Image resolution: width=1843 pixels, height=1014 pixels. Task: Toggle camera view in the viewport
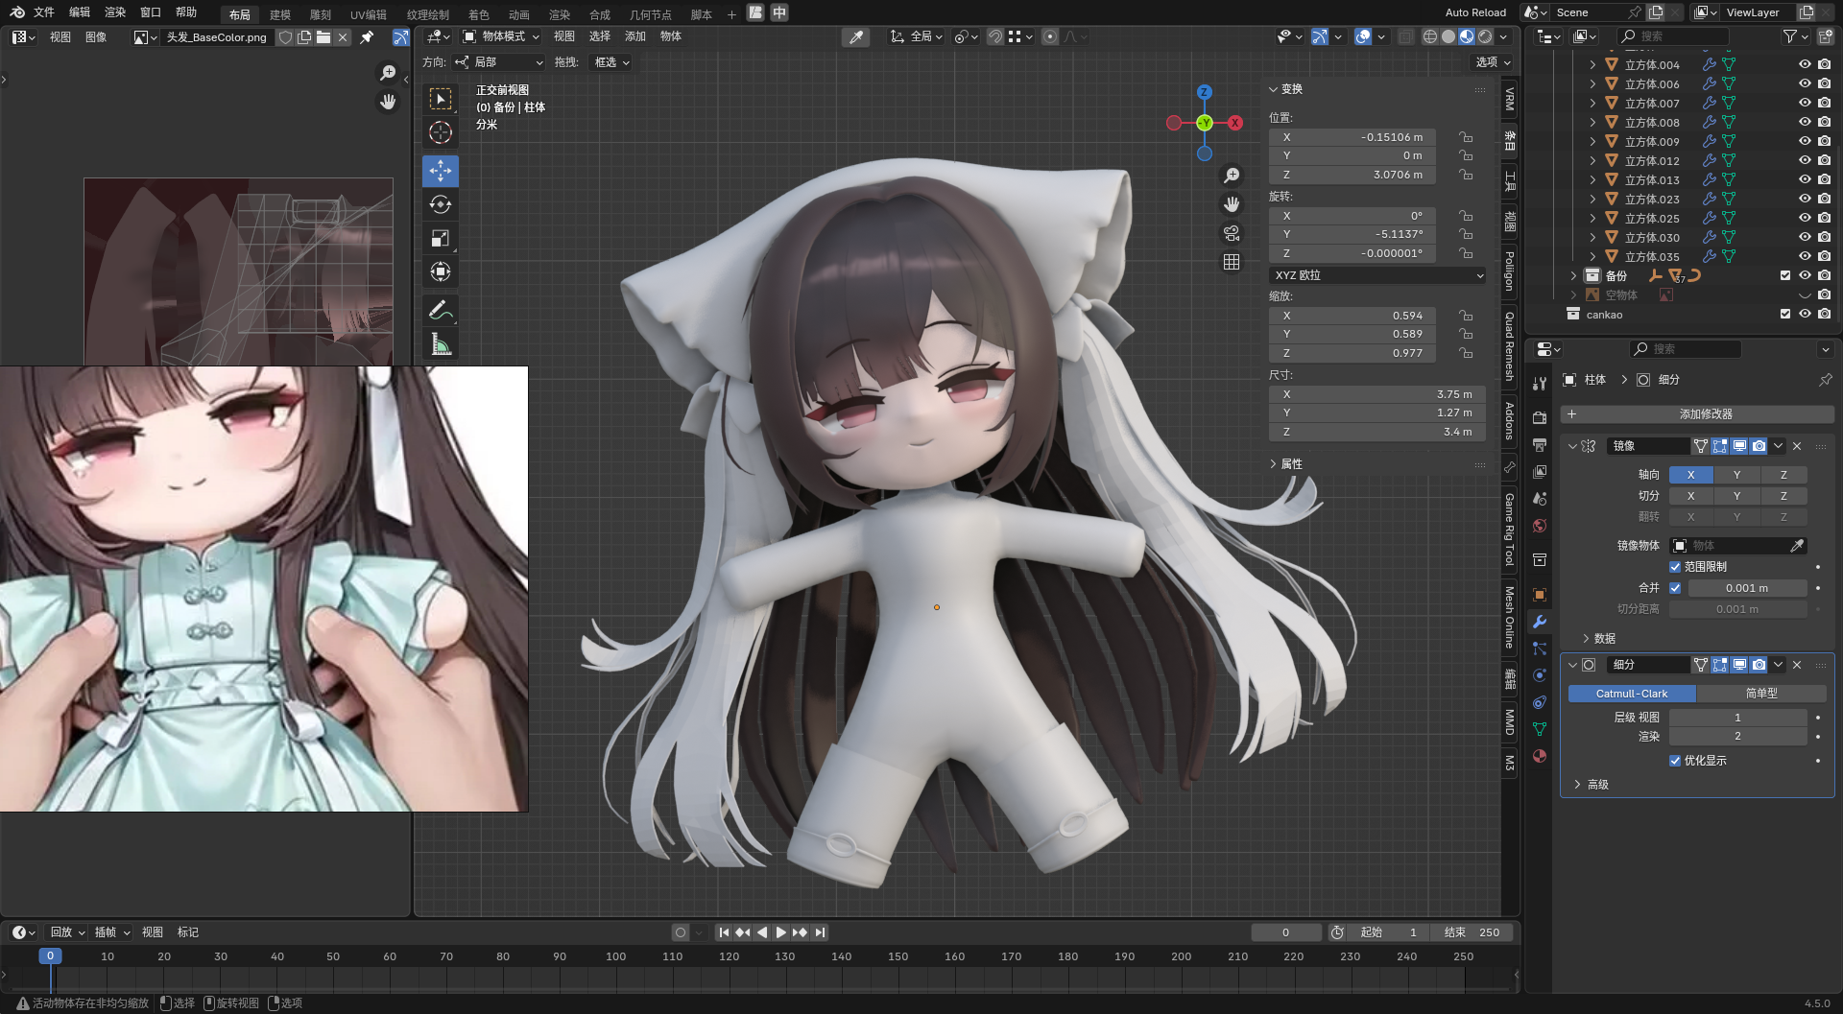[1232, 233]
